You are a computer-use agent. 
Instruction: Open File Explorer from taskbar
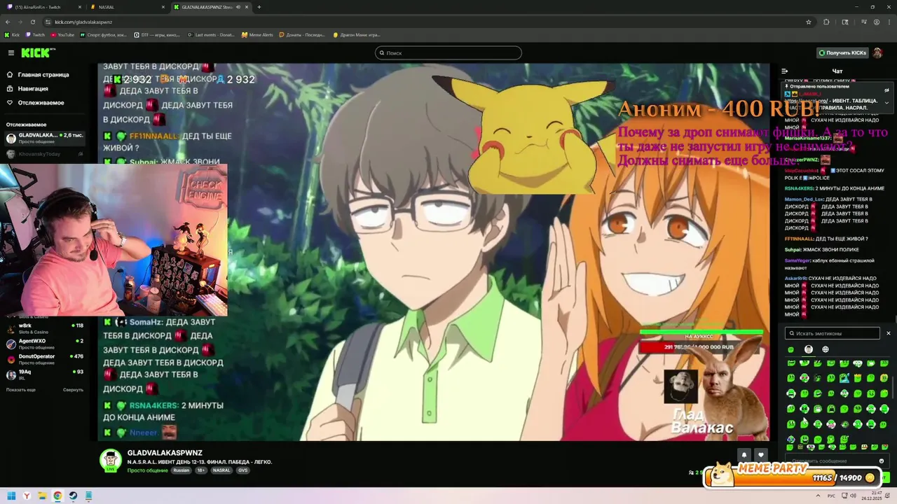[x=42, y=496]
